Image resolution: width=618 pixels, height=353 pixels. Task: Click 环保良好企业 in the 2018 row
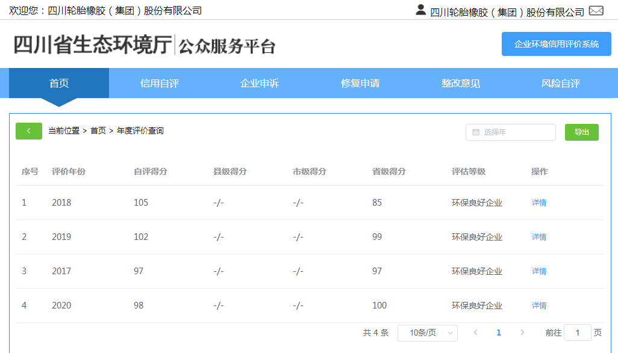point(477,203)
